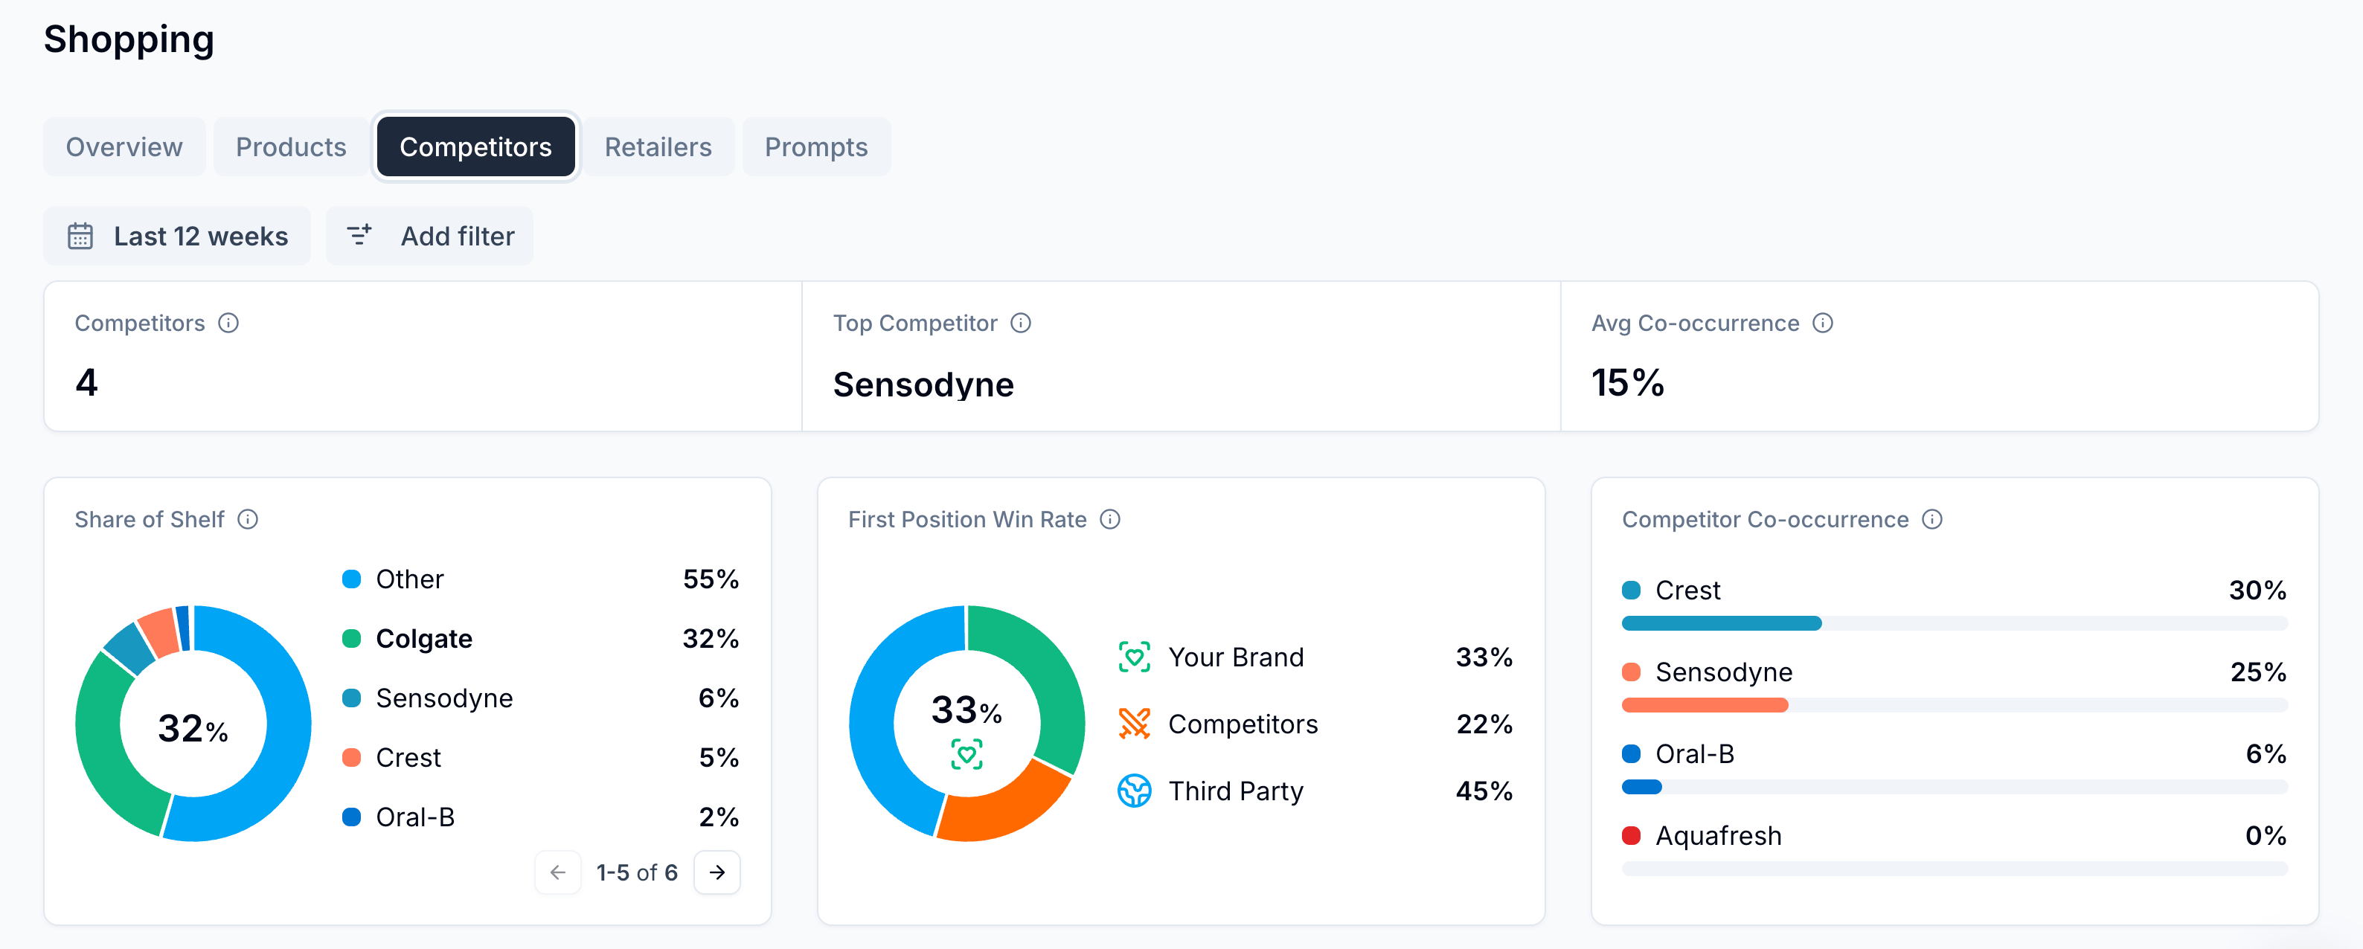The image size is (2363, 949).
Task: Go to next page of shelf legend
Action: (x=717, y=872)
